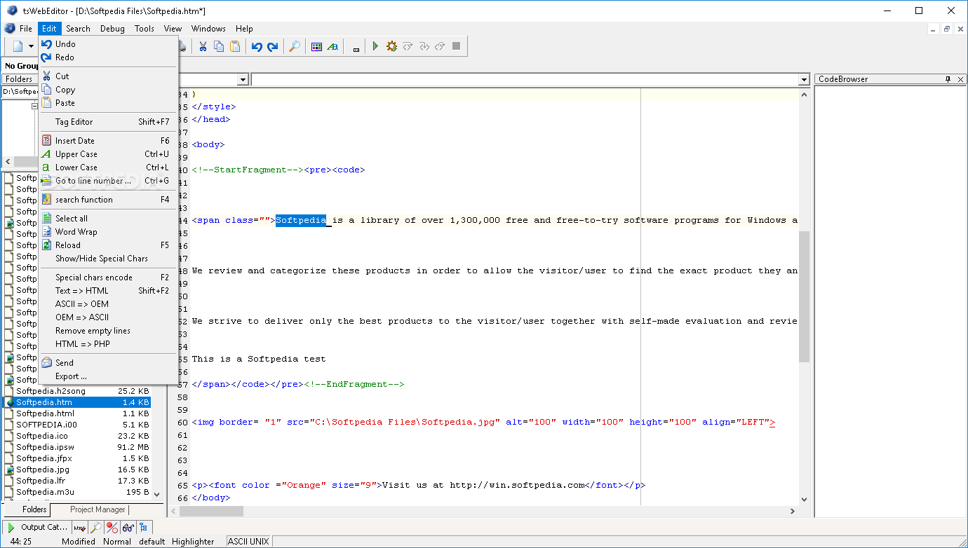Choose Select all from the Edit menu
The image size is (968, 548).
point(108,219)
